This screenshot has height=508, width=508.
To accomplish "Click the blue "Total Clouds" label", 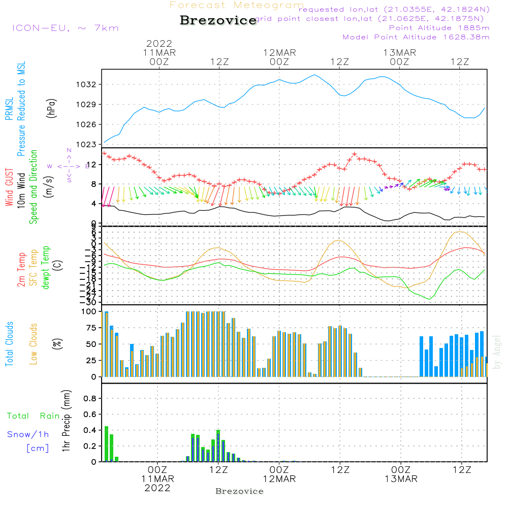I will [x=9, y=344].
